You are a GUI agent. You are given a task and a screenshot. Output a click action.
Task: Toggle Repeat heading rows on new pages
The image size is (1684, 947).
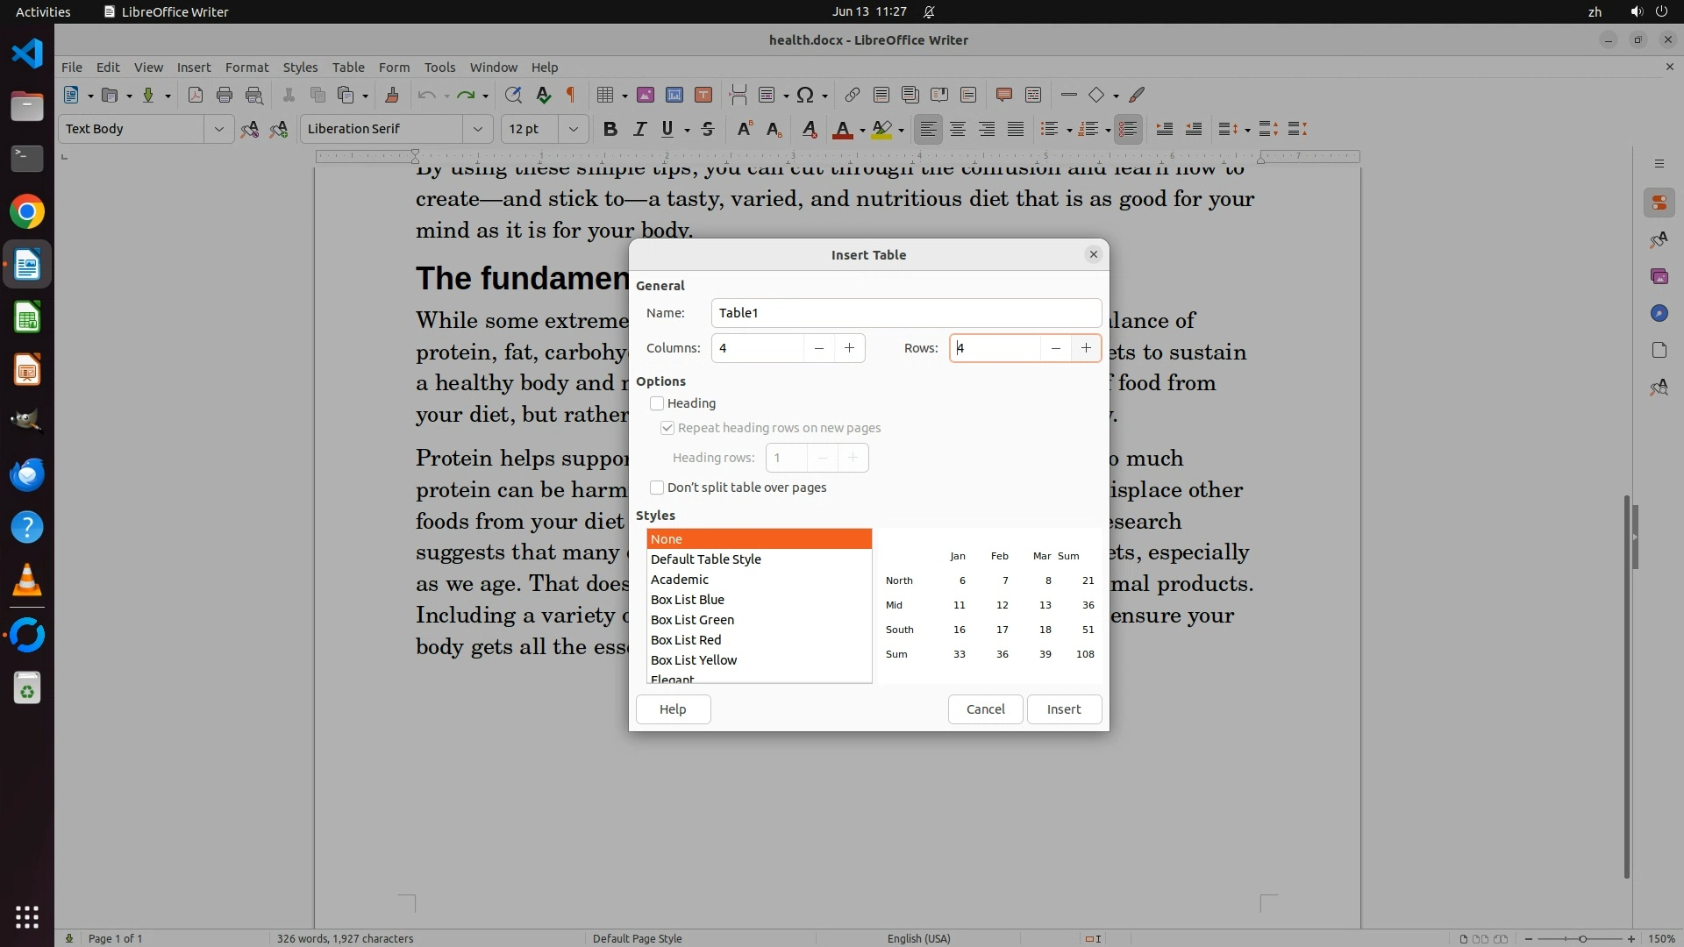click(x=667, y=428)
